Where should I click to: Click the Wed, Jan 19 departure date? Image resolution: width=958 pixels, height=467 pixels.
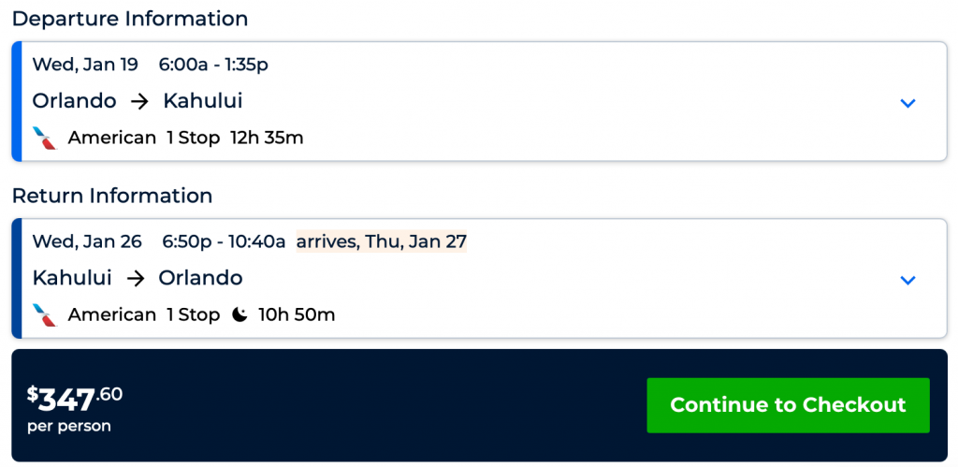coord(85,65)
